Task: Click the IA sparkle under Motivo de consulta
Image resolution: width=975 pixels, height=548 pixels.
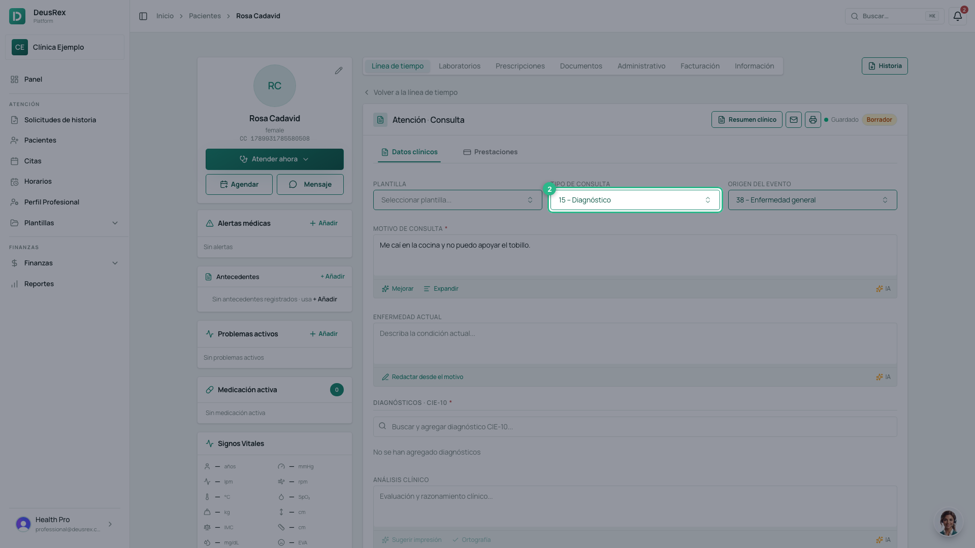Action: click(x=883, y=289)
